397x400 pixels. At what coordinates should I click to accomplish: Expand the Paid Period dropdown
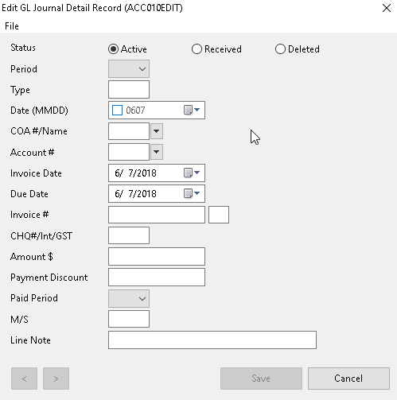129,299
